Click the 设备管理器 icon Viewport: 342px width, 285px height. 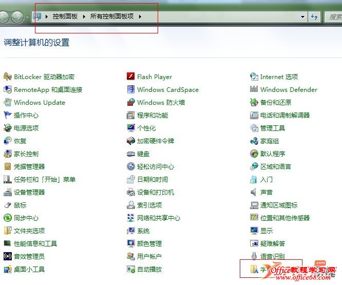(x=8, y=193)
